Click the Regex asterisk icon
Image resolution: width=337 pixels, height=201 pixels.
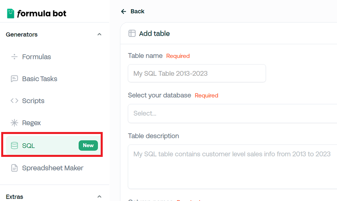(14, 123)
